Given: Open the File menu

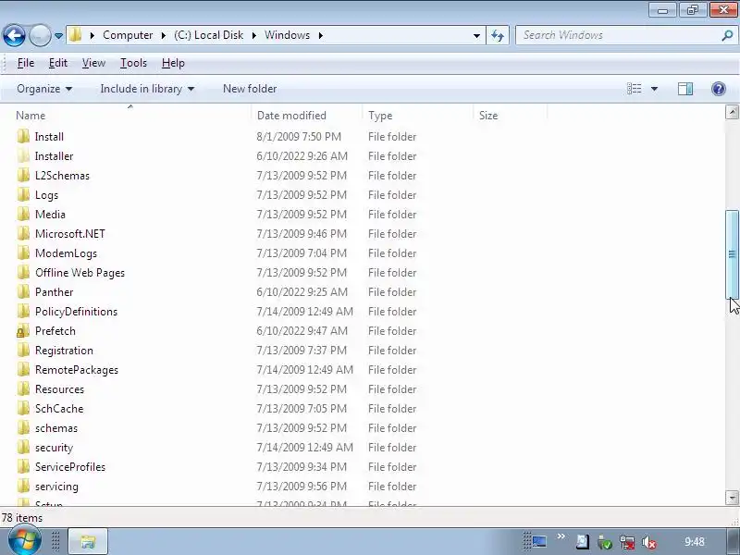Looking at the screenshot, I should click(x=26, y=63).
